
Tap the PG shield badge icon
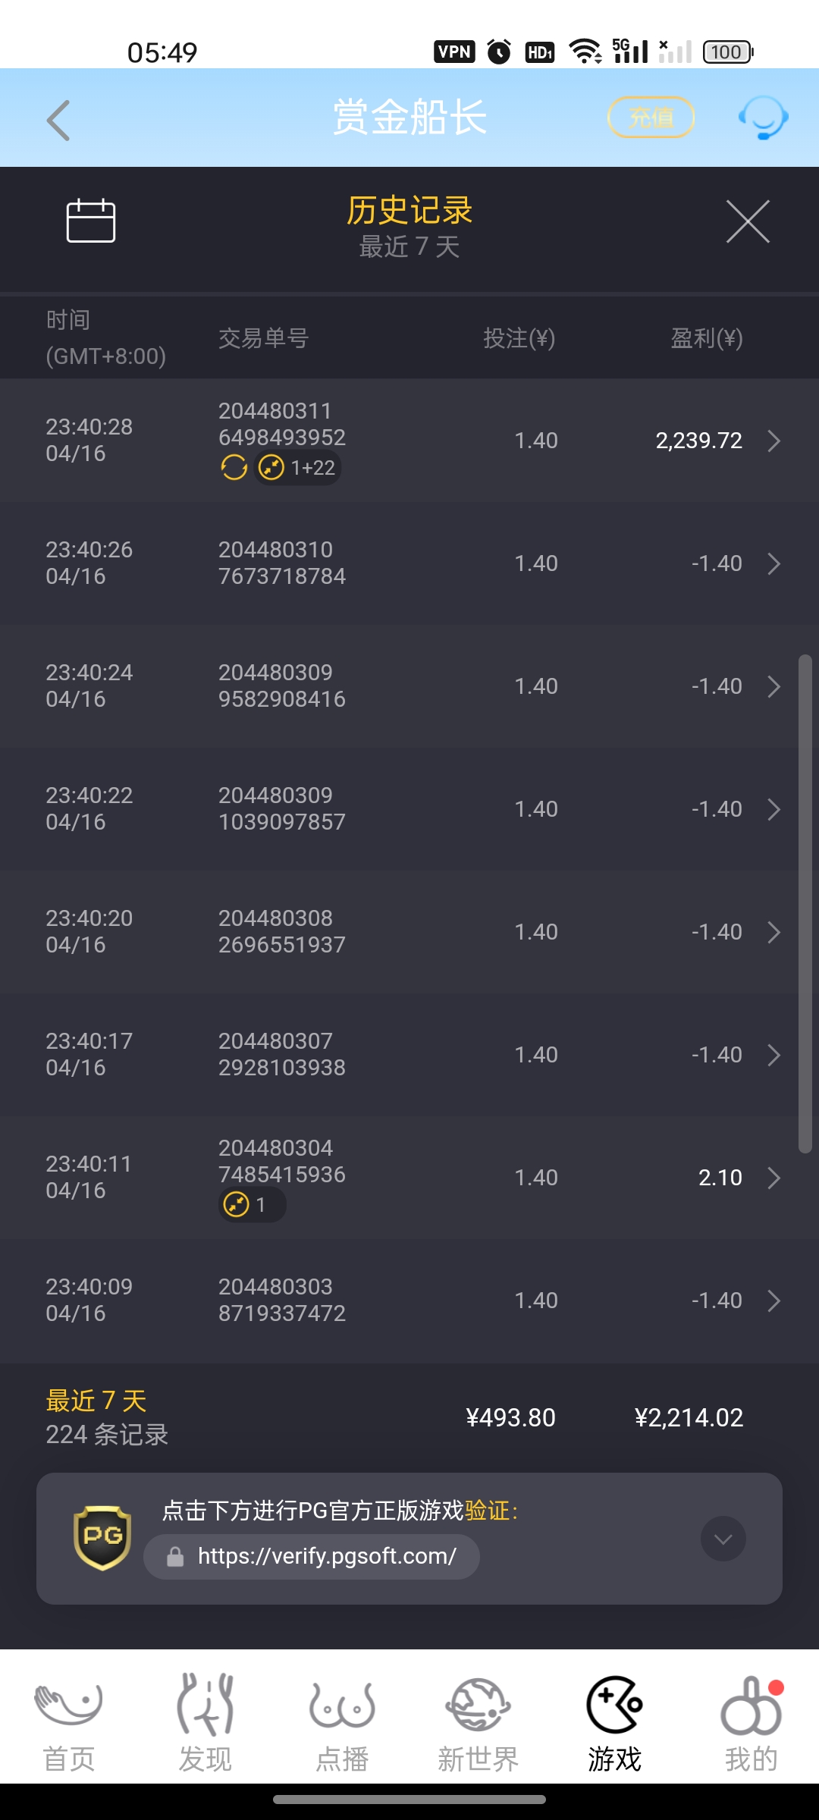pyautogui.click(x=102, y=1537)
